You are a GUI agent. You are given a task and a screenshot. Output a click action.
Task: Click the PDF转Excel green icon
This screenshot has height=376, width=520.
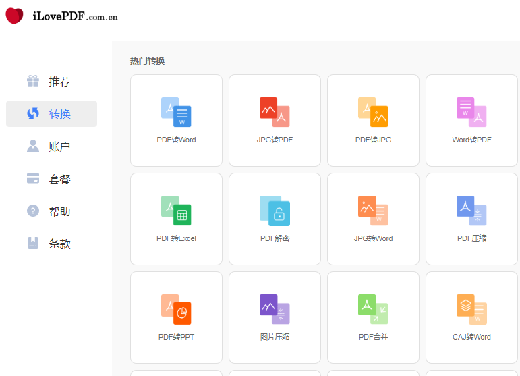pyautogui.click(x=176, y=211)
